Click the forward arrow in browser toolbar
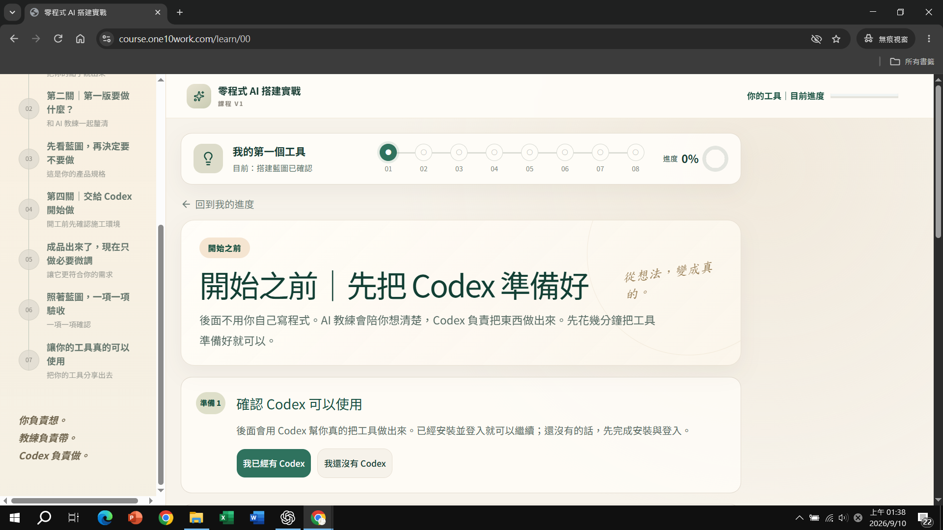Viewport: 943px width, 530px height. (x=36, y=39)
